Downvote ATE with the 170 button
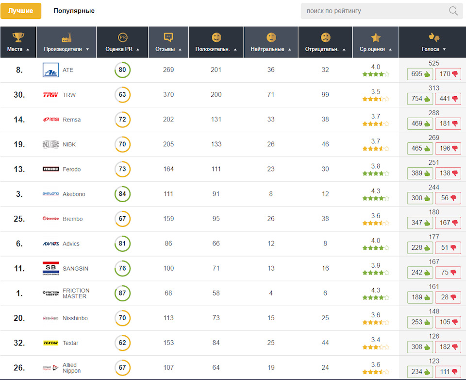 pyautogui.click(x=448, y=74)
